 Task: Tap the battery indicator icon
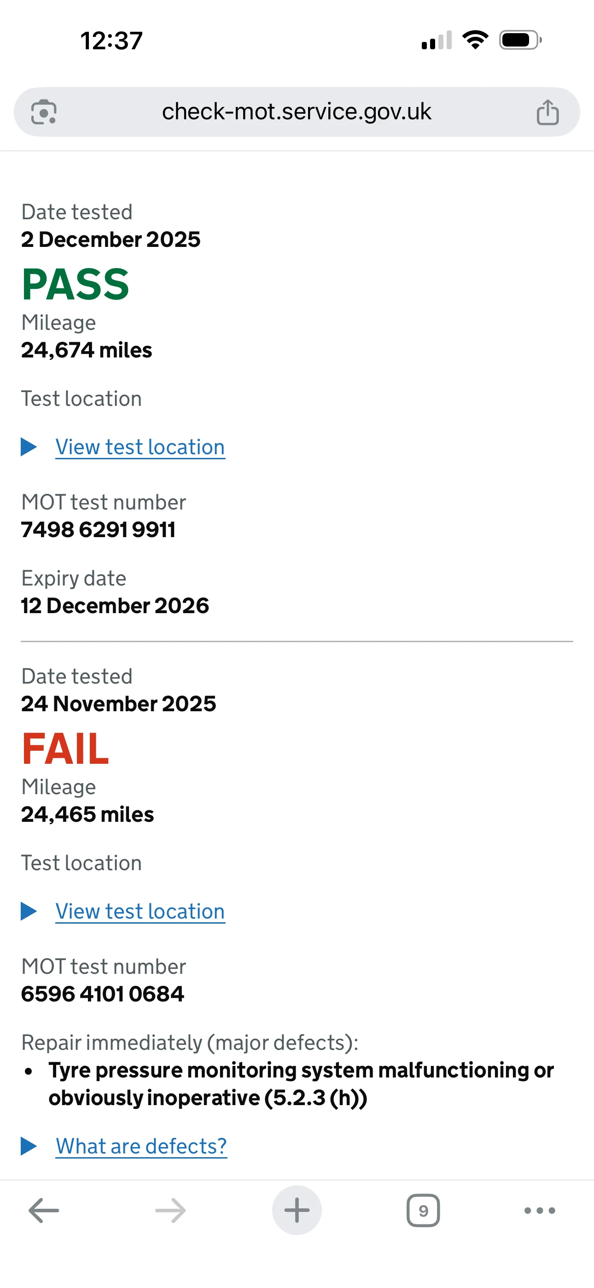[520, 40]
